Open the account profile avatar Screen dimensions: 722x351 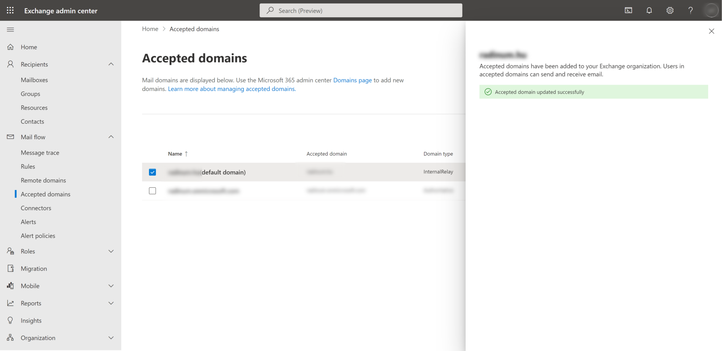point(711,10)
